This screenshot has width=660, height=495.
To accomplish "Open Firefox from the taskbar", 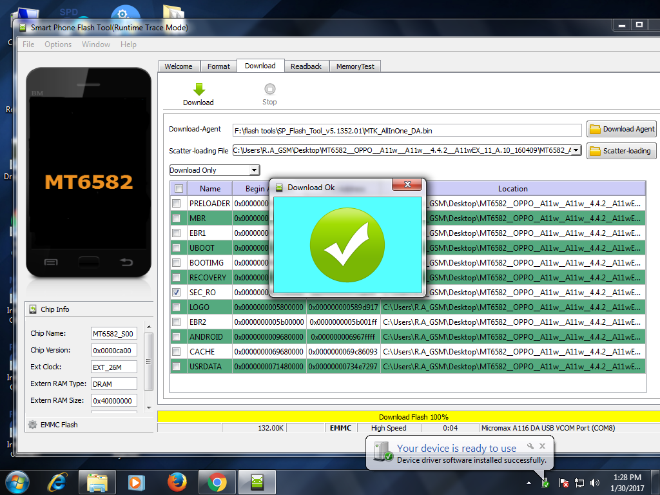I will point(177,481).
